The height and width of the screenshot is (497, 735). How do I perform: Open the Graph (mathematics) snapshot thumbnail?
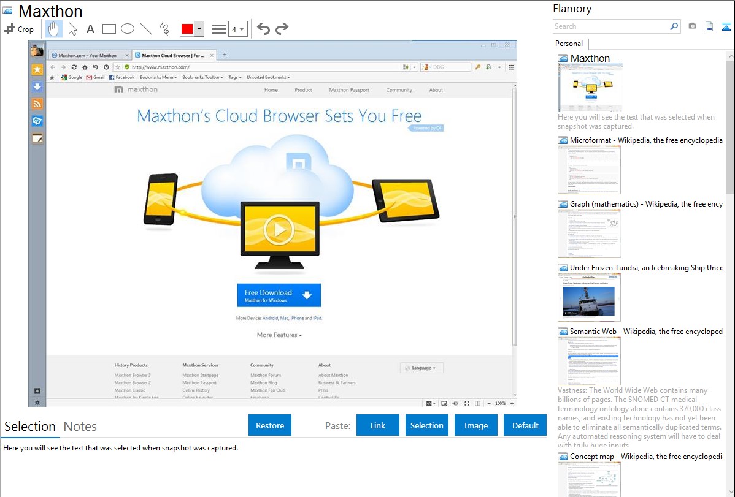[589, 233]
